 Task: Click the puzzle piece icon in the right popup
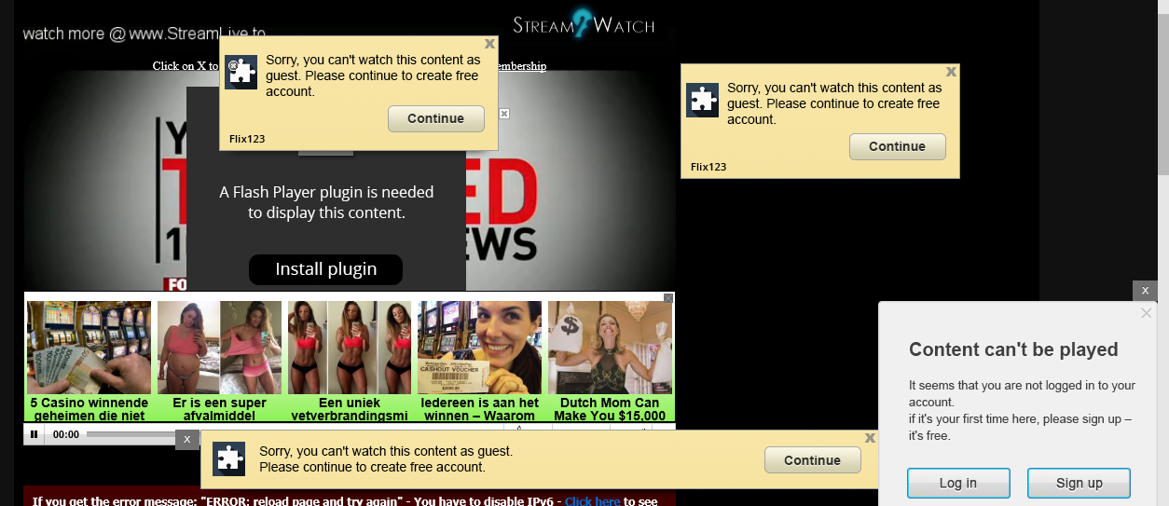[x=702, y=100]
